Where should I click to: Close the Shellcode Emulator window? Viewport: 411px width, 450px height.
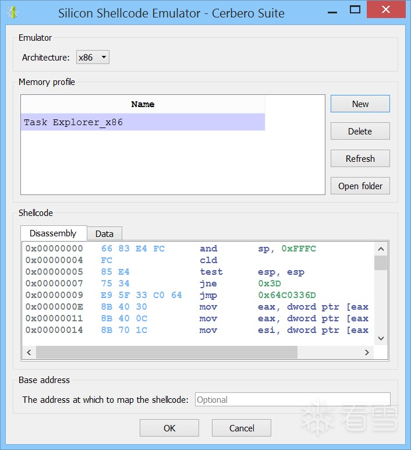(386, 9)
